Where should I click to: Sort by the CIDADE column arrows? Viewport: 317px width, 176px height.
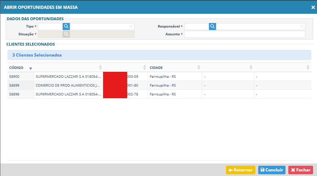coord(199,68)
